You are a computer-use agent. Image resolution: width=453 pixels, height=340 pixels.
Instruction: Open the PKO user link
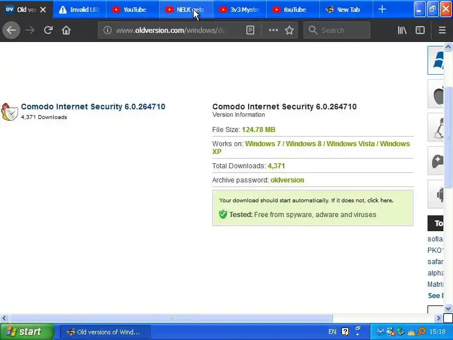point(435,250)
